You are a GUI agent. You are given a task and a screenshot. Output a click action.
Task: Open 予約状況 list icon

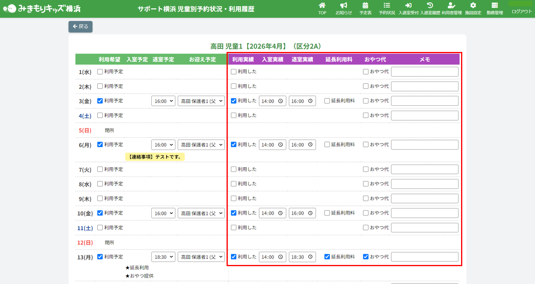click(x=387, y=8)
